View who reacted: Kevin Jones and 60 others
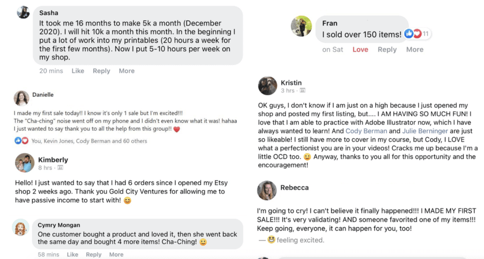The image size is (484, 259). point(89,141)
